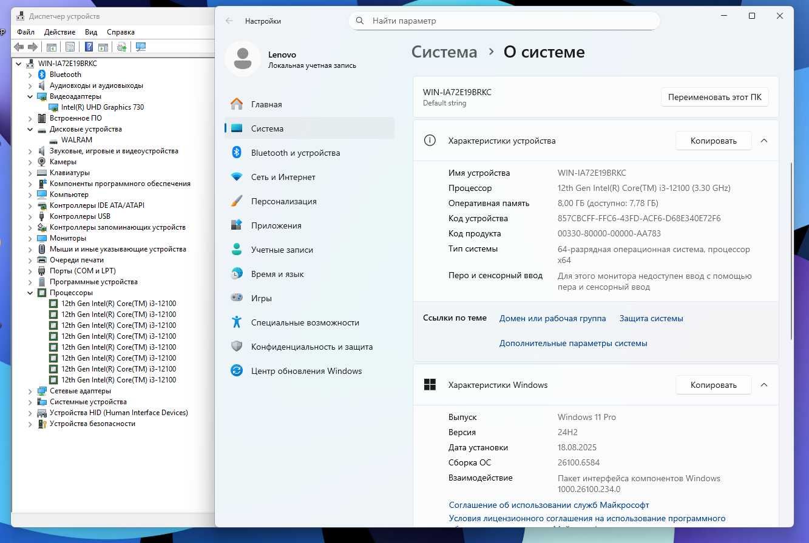Click the Мониторы icon in device tree
The image size is (809, 543).
tap(42, 238)
